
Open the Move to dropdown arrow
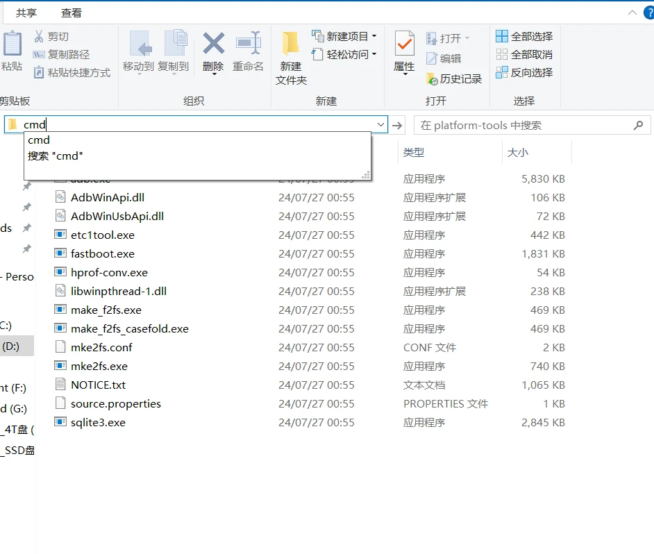click(140, 74)
